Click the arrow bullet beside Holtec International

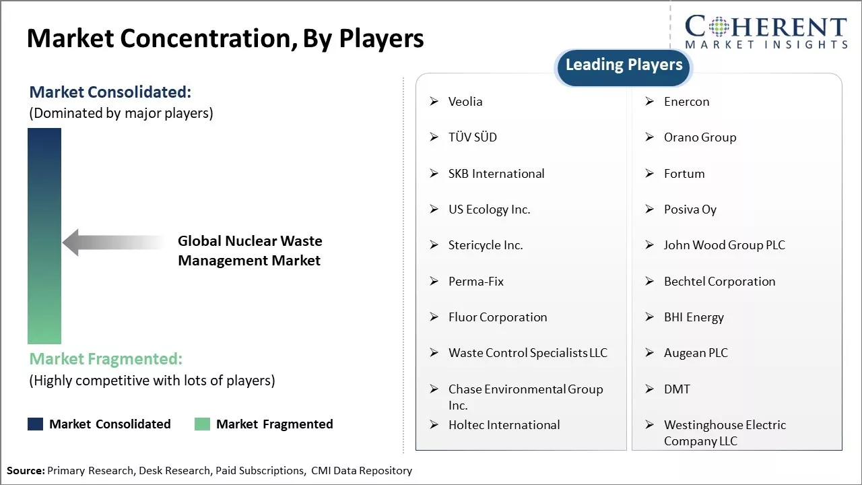tap(434, 425)
